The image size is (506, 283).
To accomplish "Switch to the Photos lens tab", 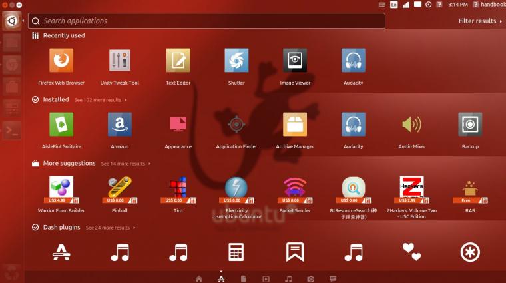I will 310,279.
